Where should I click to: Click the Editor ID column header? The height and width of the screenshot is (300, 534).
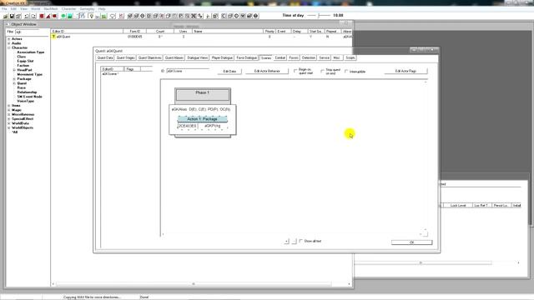tap(87, 32)
